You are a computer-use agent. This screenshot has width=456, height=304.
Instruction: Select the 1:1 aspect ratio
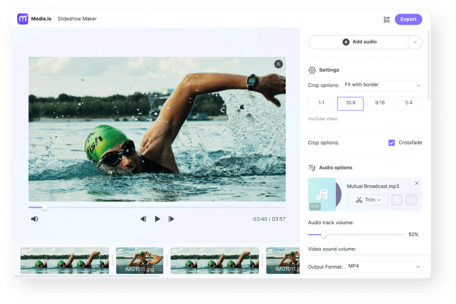(x=321, y=103)
